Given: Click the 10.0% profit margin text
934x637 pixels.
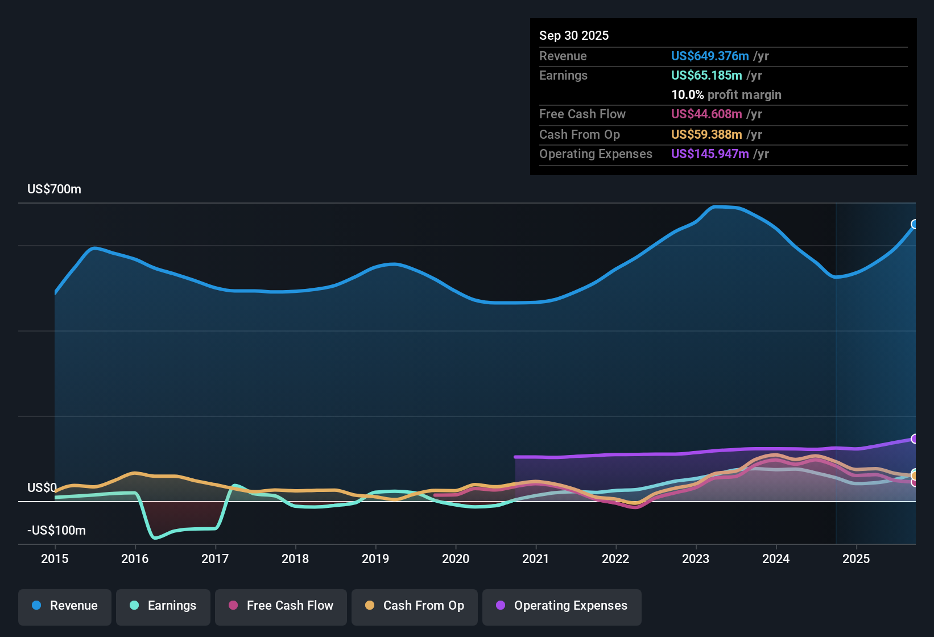Looking at the screenshot, I should click(726, 95).
